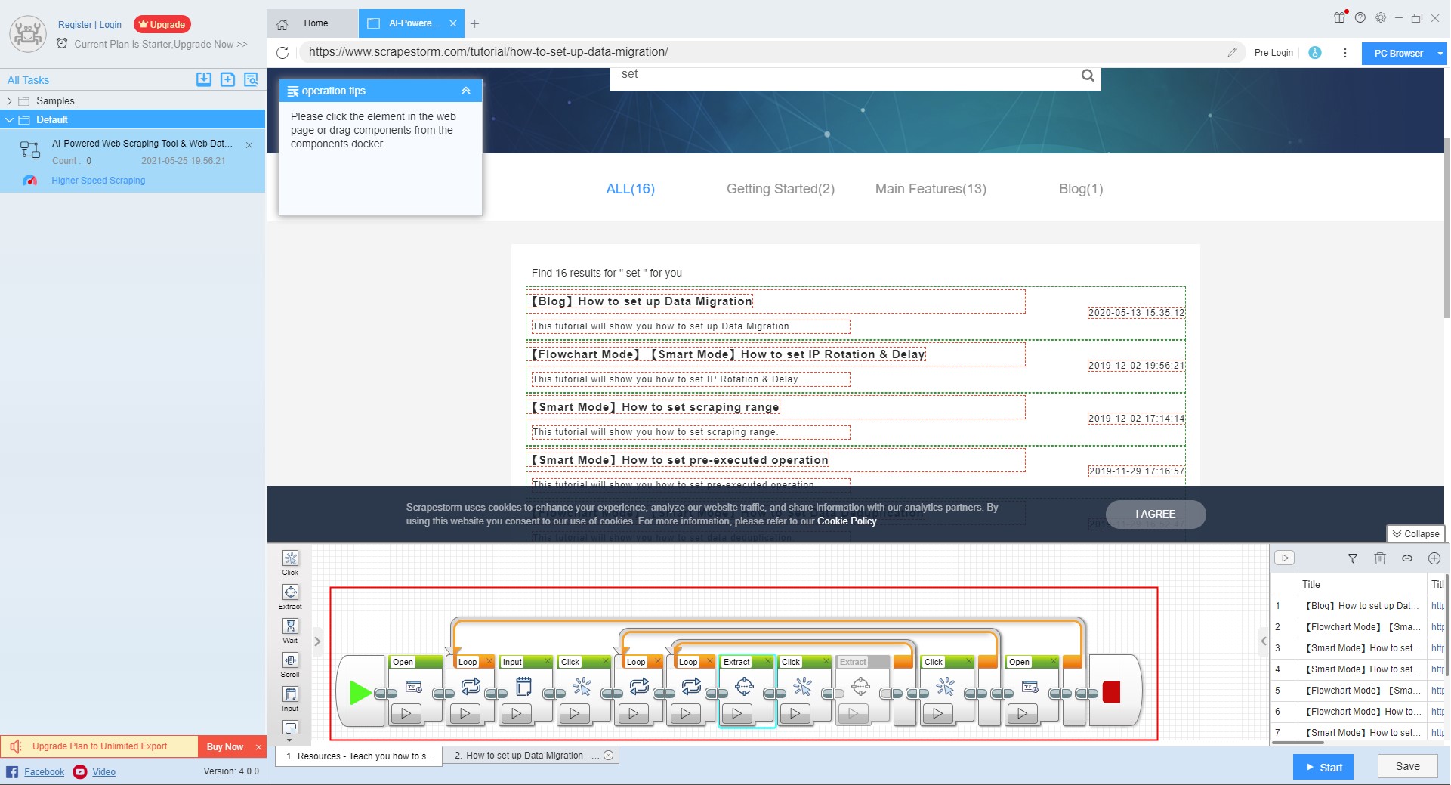
Task: Select the Click component in docker
Action: pyautogui.click(x=290, y=563)
